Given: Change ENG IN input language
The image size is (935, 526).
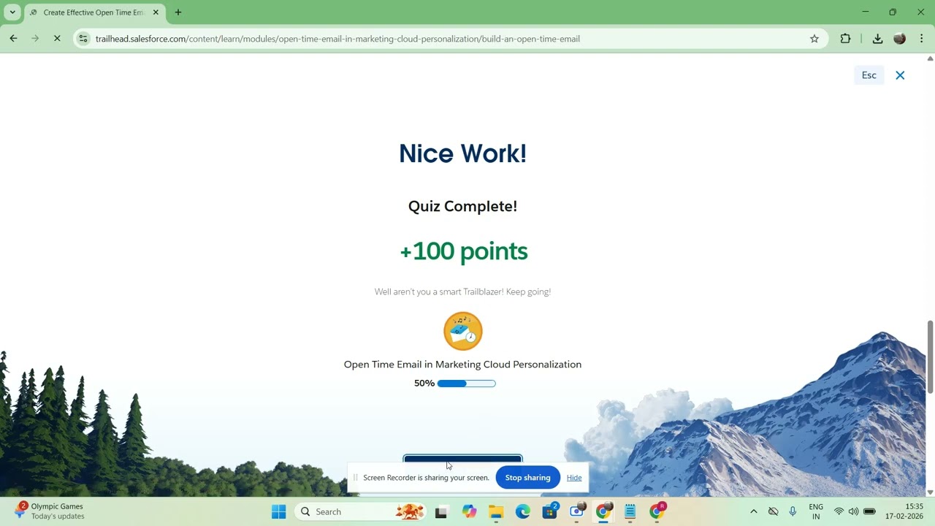Looking at the screenshot, I should (816, 512).
